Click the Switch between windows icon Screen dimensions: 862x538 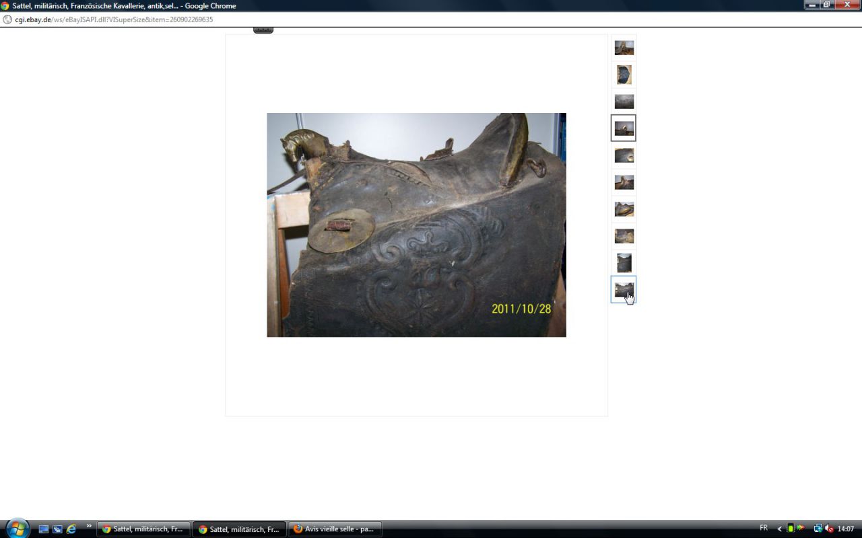click(x=57, y=529)
